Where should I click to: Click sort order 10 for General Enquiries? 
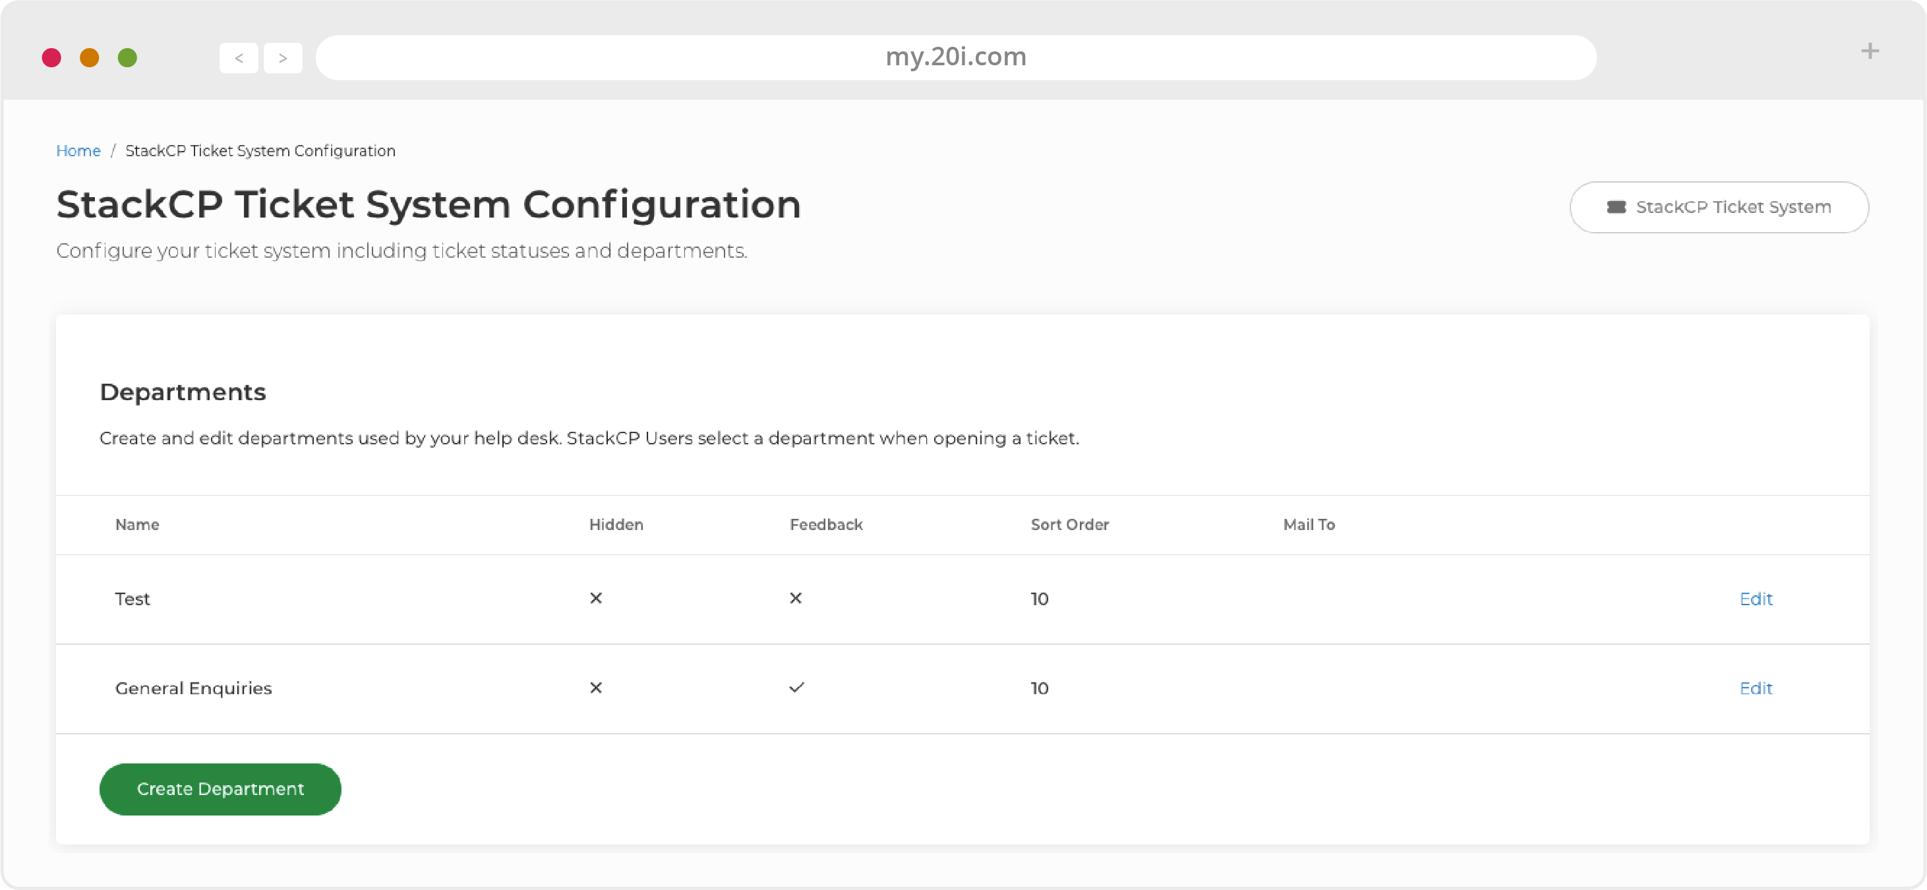1039,688
